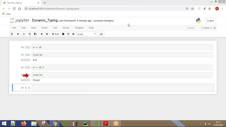Viewport: 226px width, 127px height.
Task: Open Firefox from the taskbar
Action: coord(24,123)
